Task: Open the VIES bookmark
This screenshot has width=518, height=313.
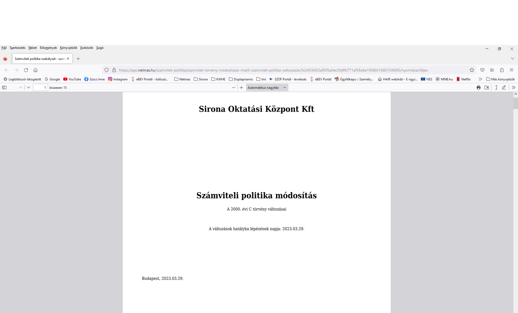Action: point(427,79)
